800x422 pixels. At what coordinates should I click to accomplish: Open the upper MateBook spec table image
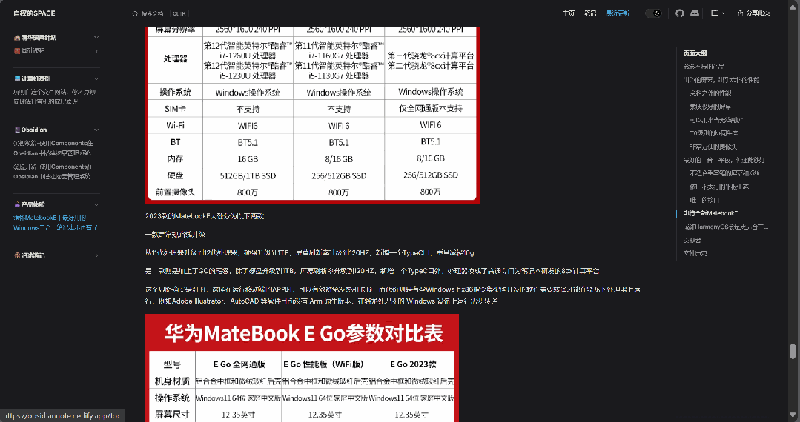point(312,115)
